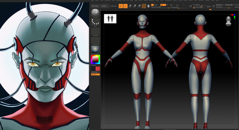The width and height of the screenshot is (239, 130).
Task: Enable Zadd sculpt mode
Action: [171, 5]
